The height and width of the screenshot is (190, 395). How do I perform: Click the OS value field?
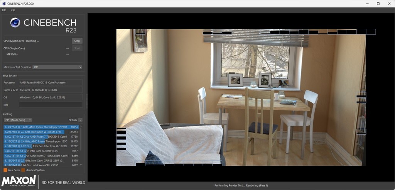tap(51, 97)
